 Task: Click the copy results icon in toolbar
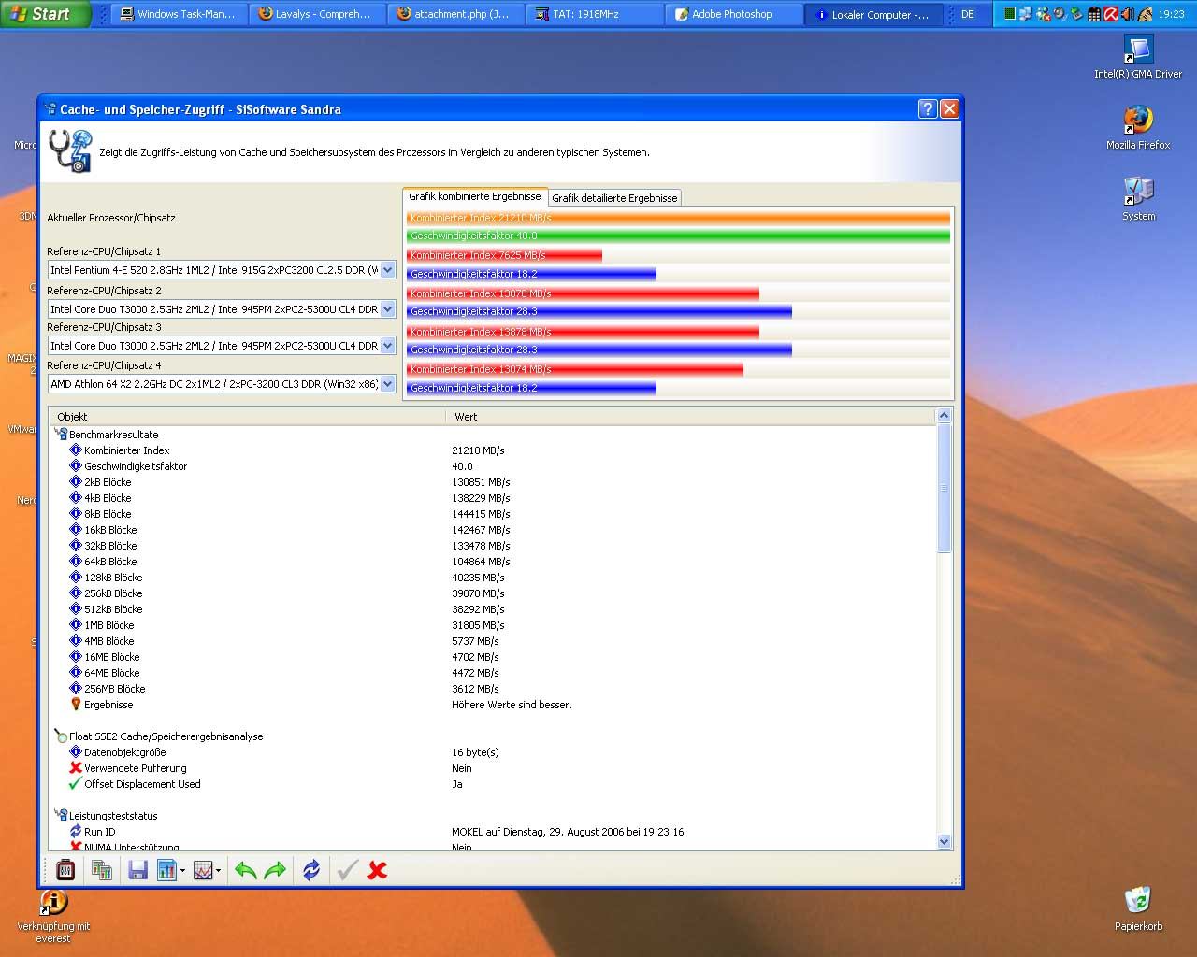point(102,870)
